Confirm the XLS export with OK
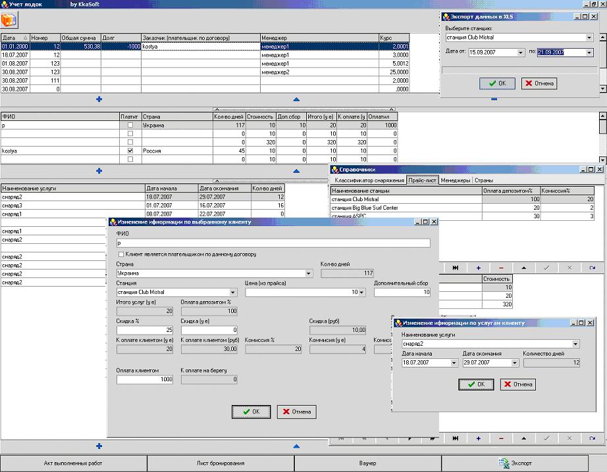 [497, 83]
